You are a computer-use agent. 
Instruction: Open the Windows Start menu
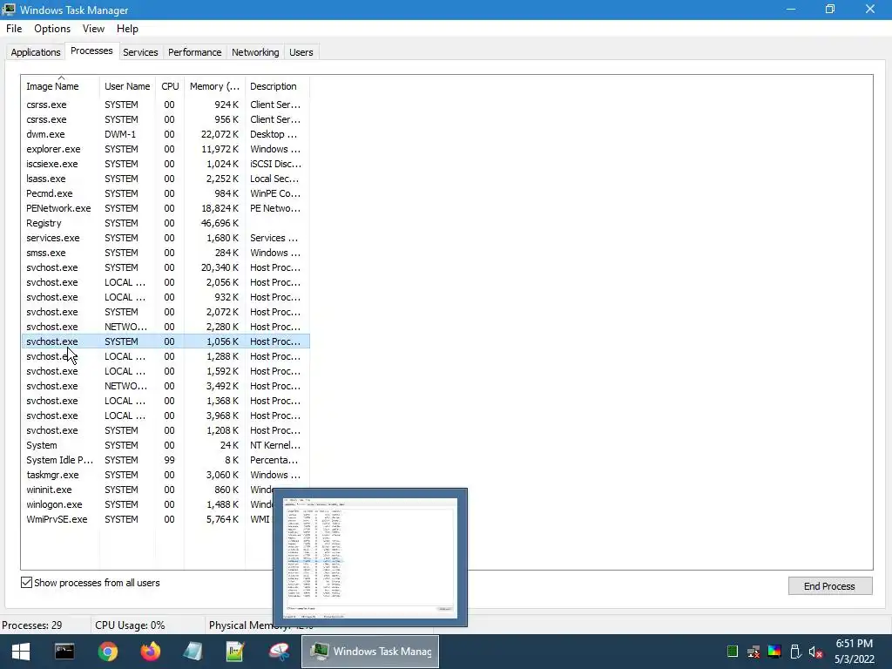click(21, 652)
